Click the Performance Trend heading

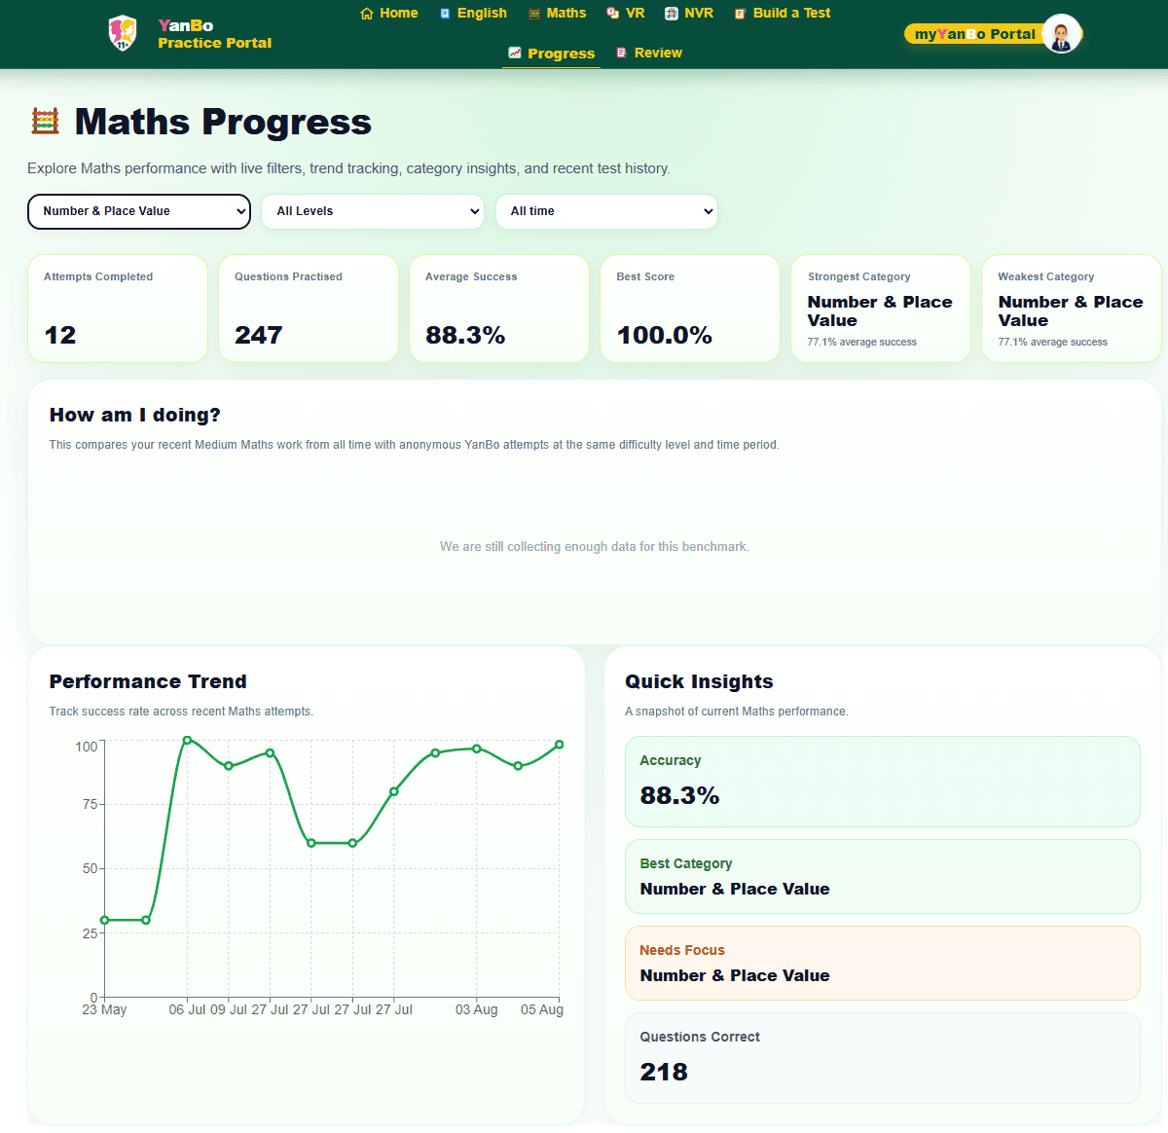tap(148, 681)
